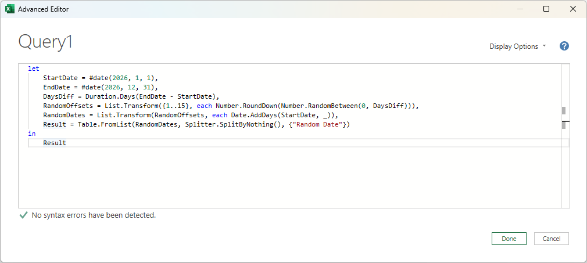Click the 'in' keyword line

point(32,134)
